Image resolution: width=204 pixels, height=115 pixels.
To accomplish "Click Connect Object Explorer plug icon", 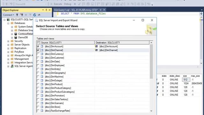I will (17, 15).
